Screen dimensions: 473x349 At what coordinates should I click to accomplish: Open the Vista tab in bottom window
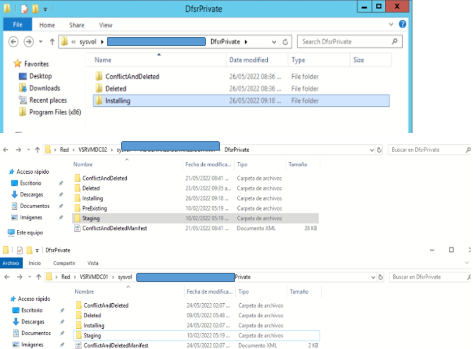point(93,263)
